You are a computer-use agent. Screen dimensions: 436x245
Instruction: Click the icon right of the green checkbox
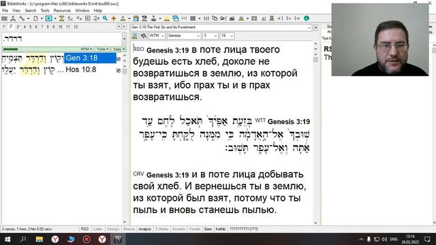pyautogui.click(x=143, y=36)
